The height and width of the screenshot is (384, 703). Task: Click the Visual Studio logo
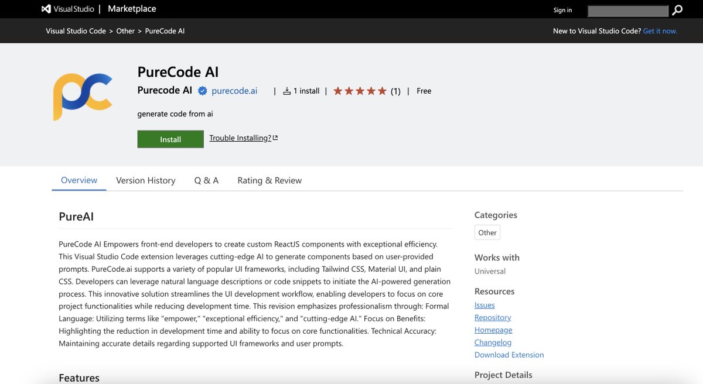(x=66, y=9)
